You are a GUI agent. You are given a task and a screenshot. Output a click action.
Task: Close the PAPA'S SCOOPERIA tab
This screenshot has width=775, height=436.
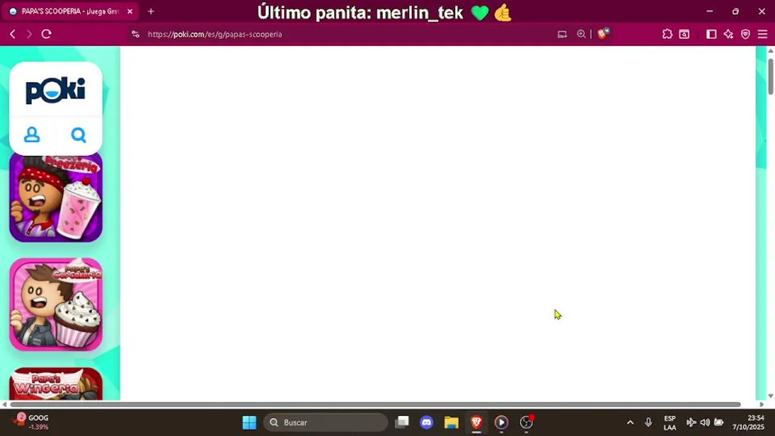pyautogui.click(x=130, y=12)
